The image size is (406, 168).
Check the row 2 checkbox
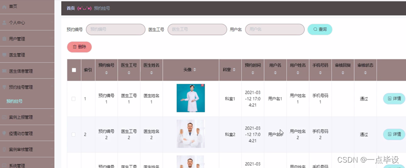tap(74, 134)
